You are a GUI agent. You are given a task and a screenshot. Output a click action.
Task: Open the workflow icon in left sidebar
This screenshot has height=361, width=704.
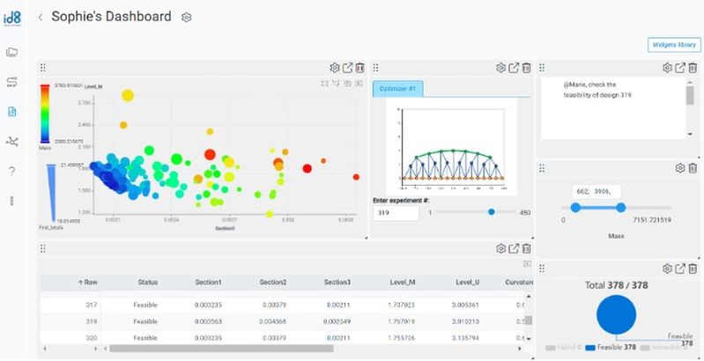point(11,82)
